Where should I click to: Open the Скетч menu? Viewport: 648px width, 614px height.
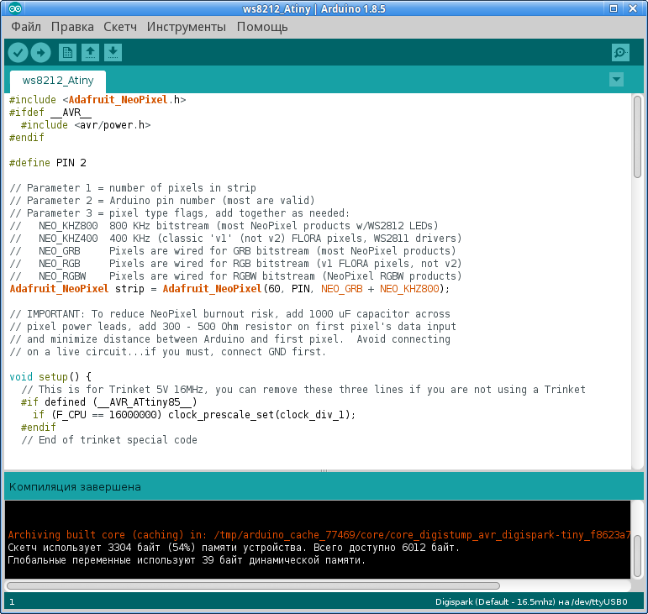tap(120, 27)
